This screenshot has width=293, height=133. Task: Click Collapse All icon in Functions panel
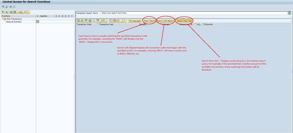point(6,12)
